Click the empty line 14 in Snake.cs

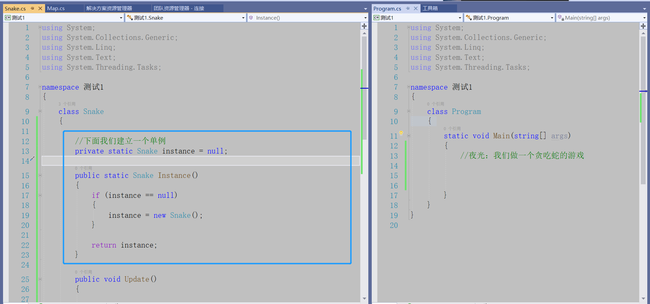(200, 161)
